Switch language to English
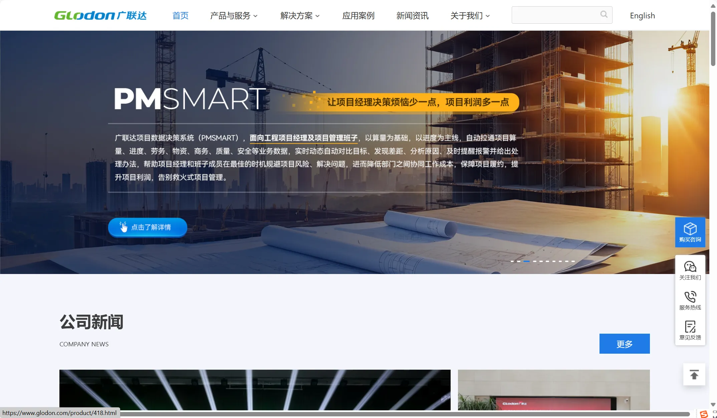The width and height of the screenshot is (717, 418). pos(642,16)
